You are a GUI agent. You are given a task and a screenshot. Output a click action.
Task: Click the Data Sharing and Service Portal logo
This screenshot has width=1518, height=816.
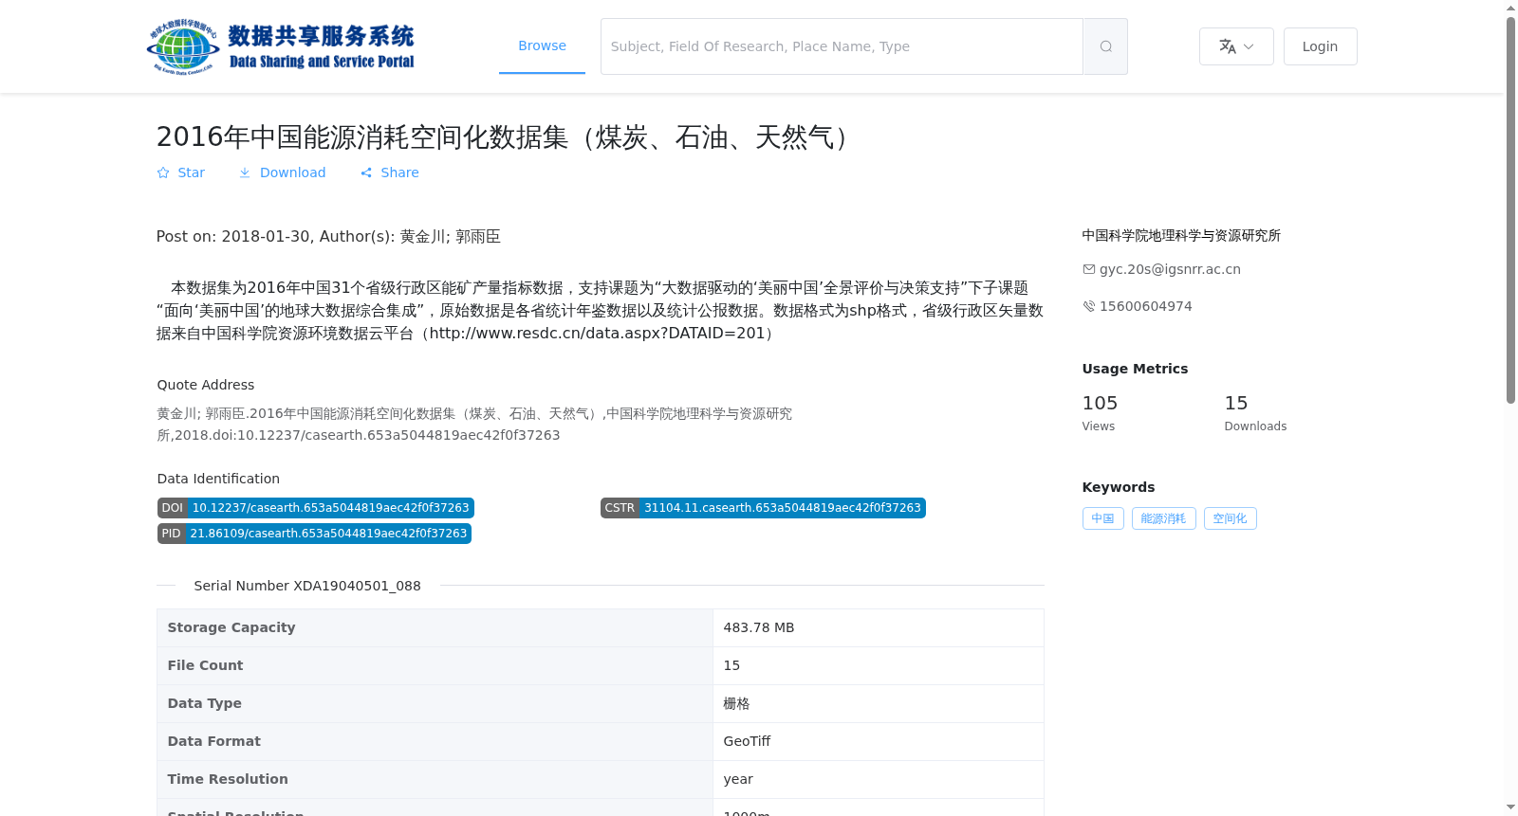[x=281, y=46]
